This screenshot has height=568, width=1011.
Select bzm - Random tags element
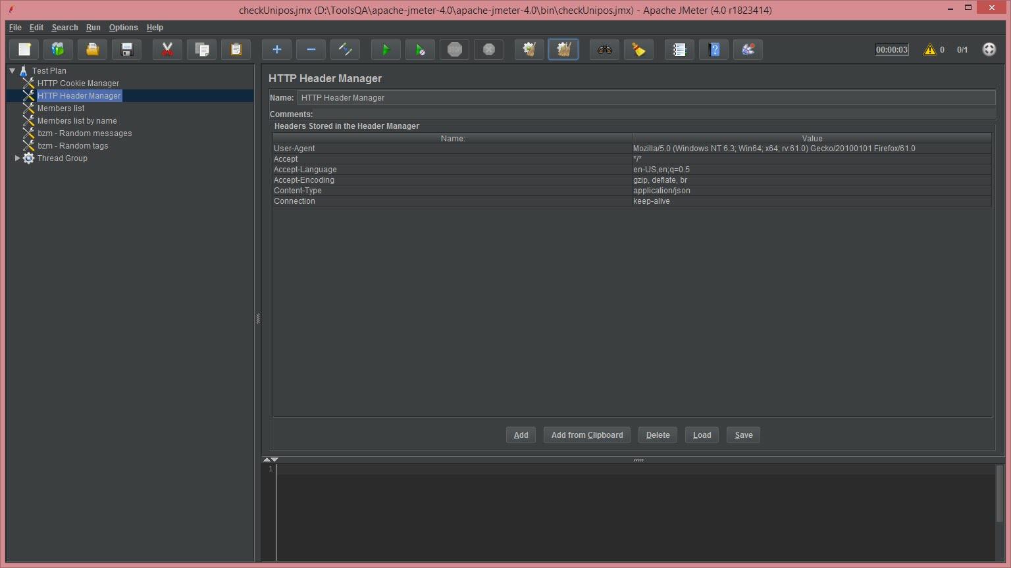click(72, 146)
